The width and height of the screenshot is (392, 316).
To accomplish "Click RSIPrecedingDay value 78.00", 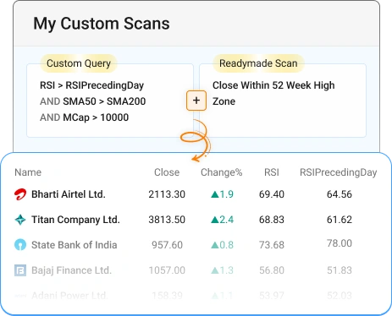I will pyautogui.click(x=340, y=243).
